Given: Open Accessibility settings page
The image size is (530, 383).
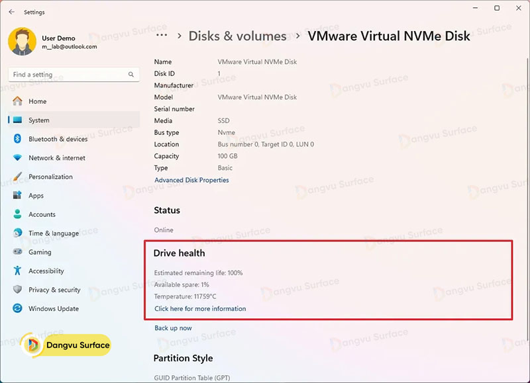Looking at the screenshot, I should pos(46,271).
